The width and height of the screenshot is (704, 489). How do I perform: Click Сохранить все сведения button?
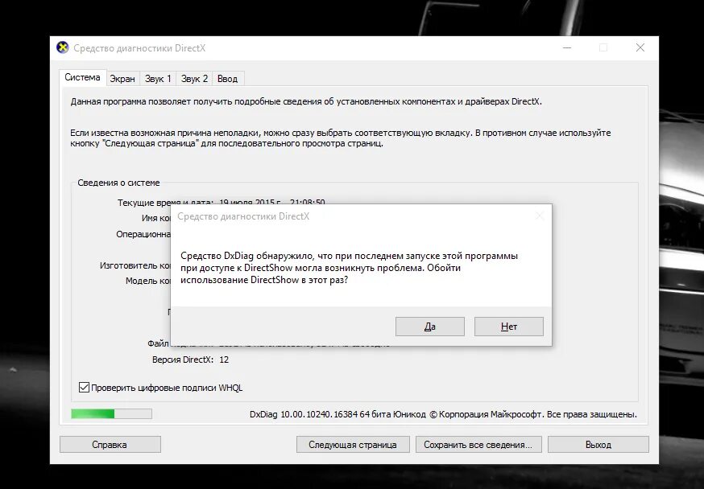(x=478, y=445)
